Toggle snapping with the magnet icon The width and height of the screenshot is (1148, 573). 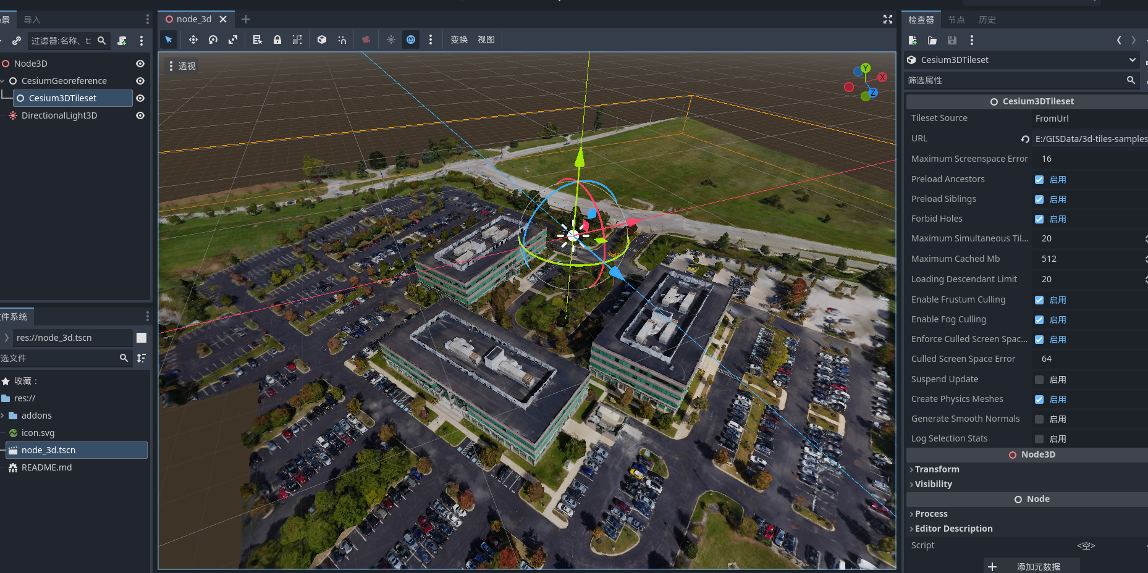[x=342, y=40]
